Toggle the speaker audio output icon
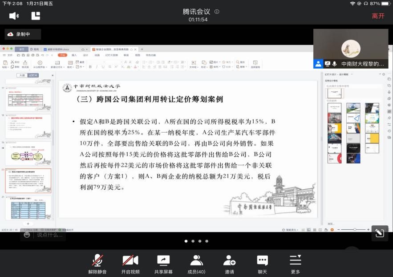 coord(14,16)
